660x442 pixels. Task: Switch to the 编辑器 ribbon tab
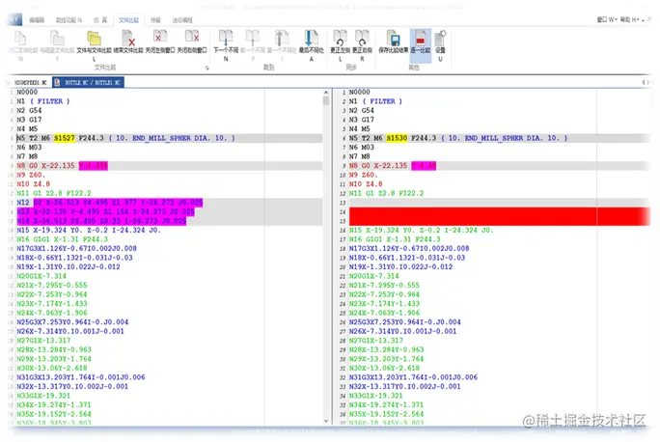[x=37, y=20]
